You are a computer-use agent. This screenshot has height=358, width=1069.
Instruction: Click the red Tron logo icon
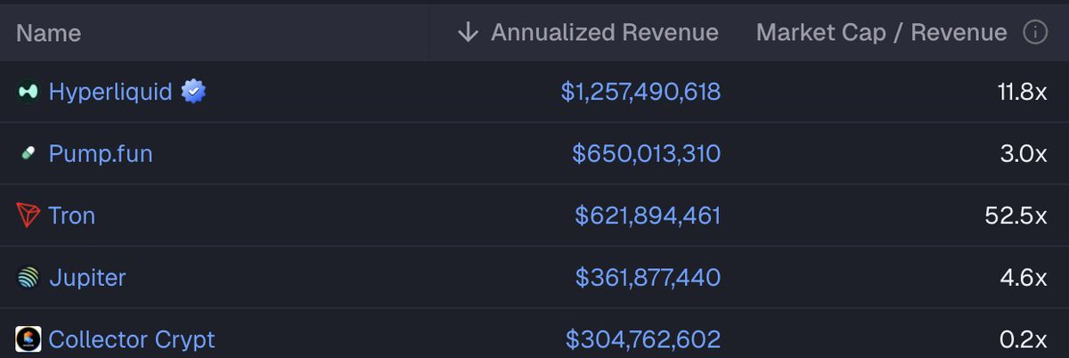coord(29,216)
